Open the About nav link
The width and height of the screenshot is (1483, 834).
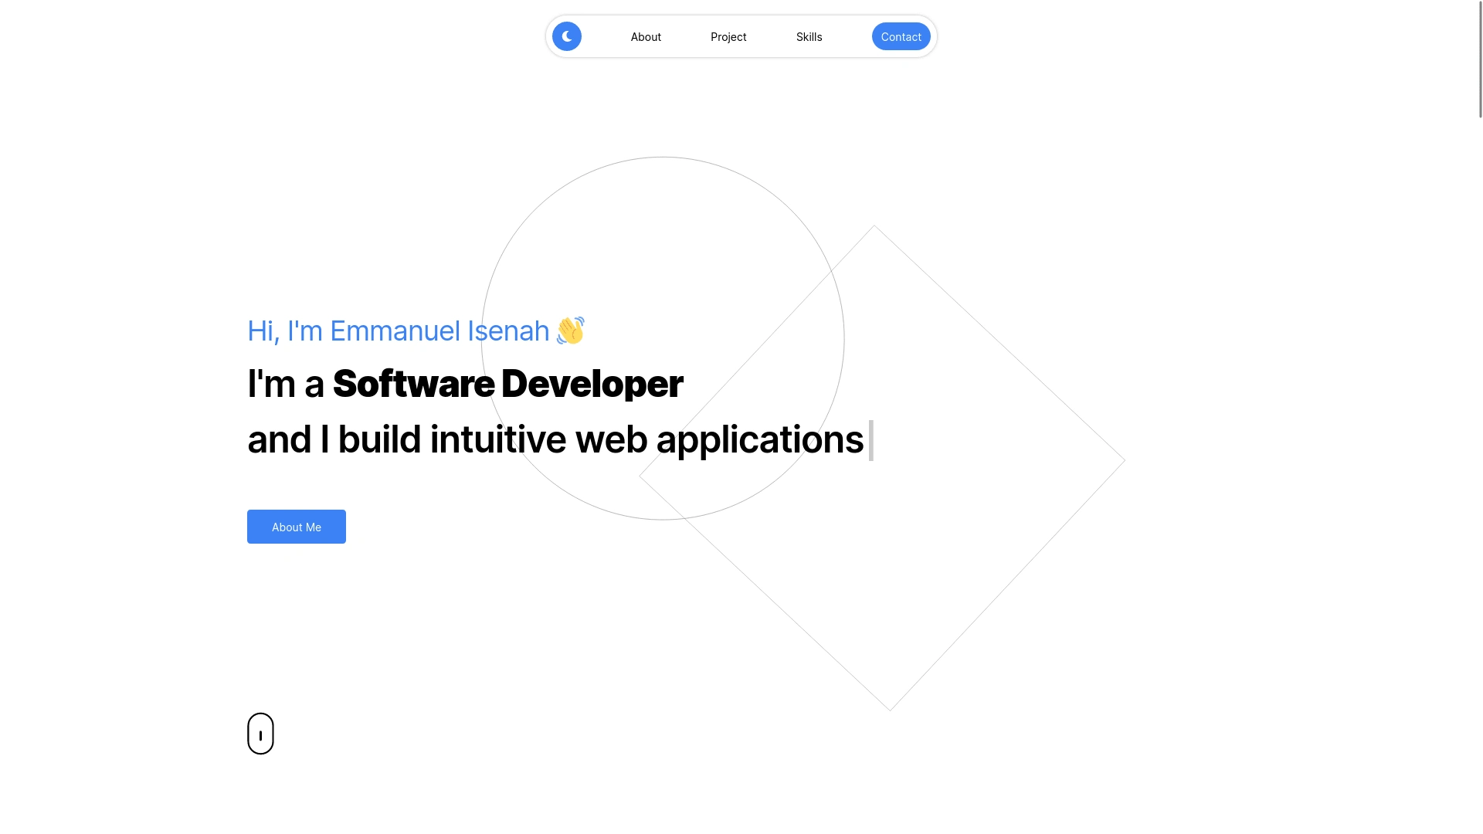(646, 37)
